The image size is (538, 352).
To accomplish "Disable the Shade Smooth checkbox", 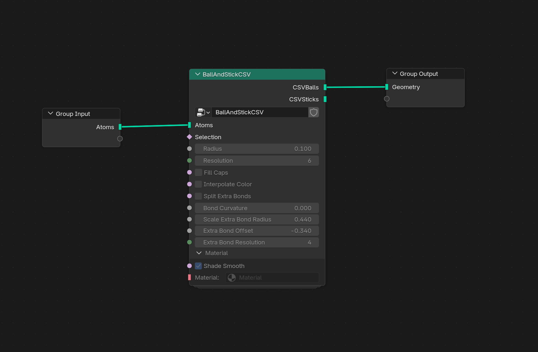I will tap(198, 266).
